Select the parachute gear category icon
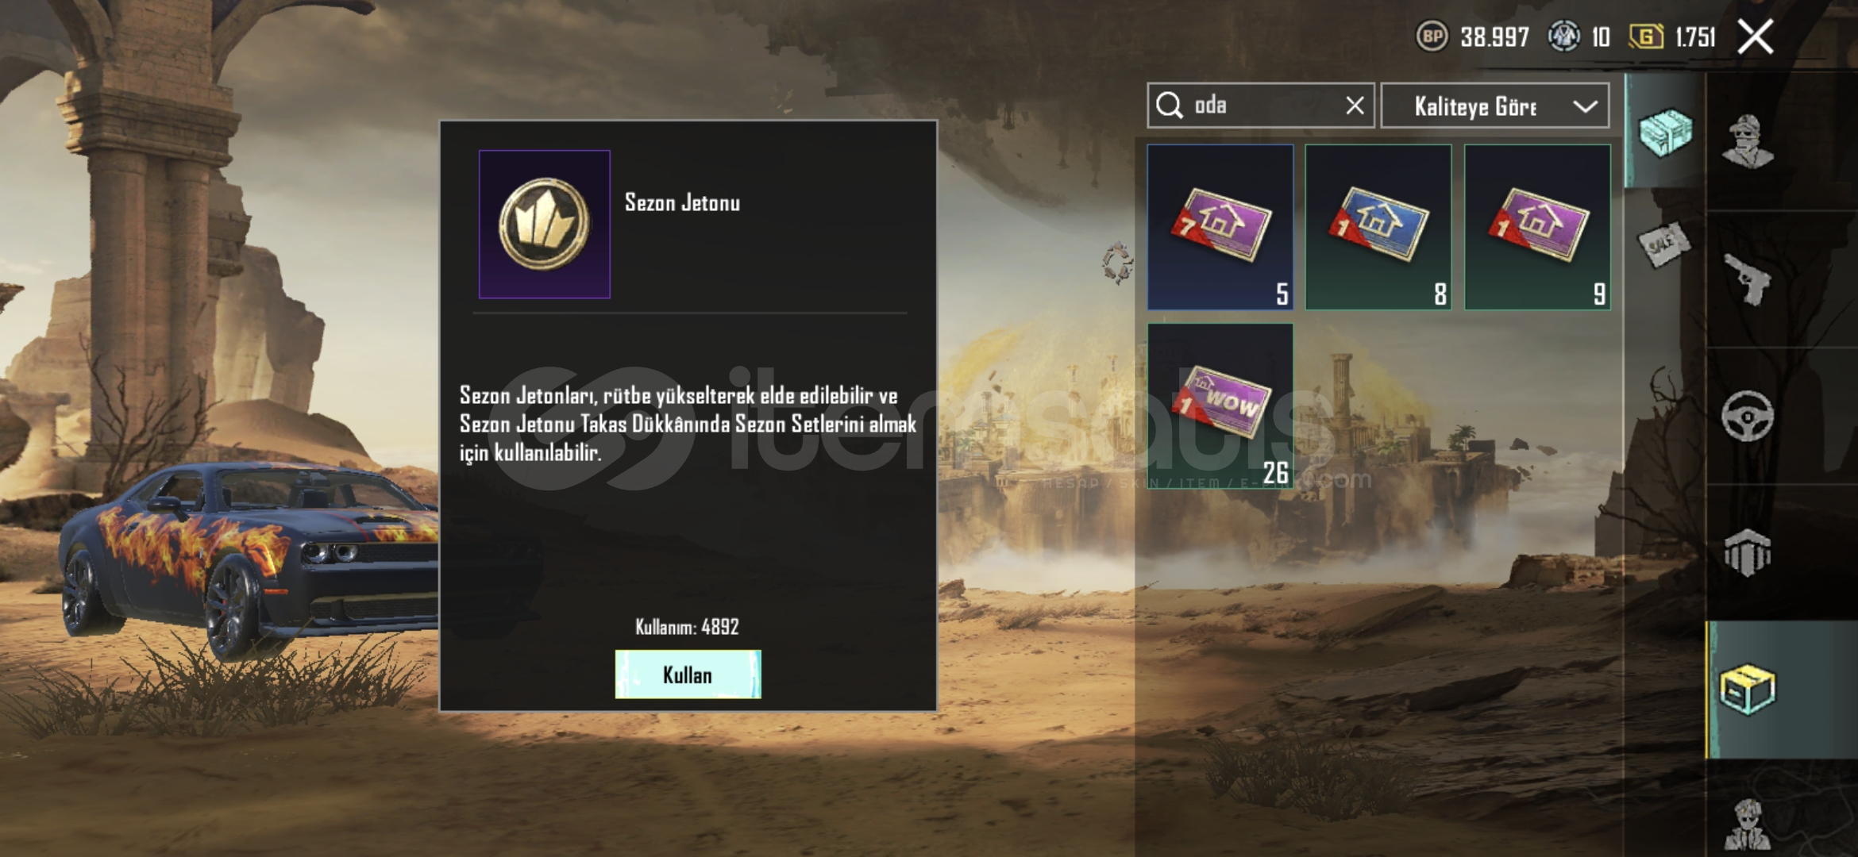The height and width of the screenshot is (857, 1858). pyautogui.click(x=1748, y=551)
